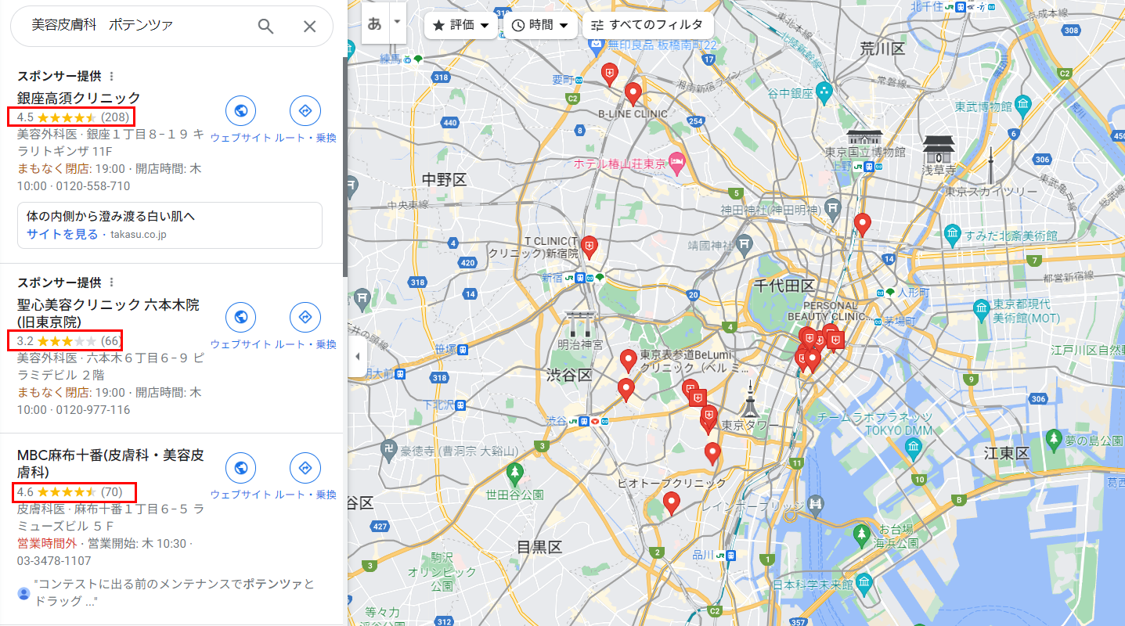Click the ホテル椿山荘東京 hotel icon
Screen dimensions: 1125x626
676,164
